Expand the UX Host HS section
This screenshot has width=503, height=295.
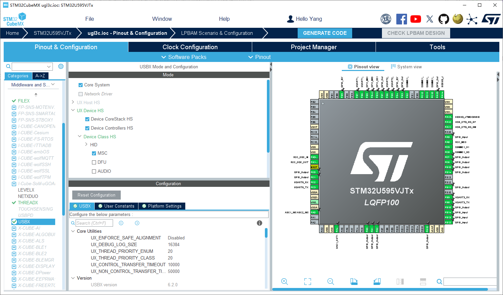click(73, 102)
